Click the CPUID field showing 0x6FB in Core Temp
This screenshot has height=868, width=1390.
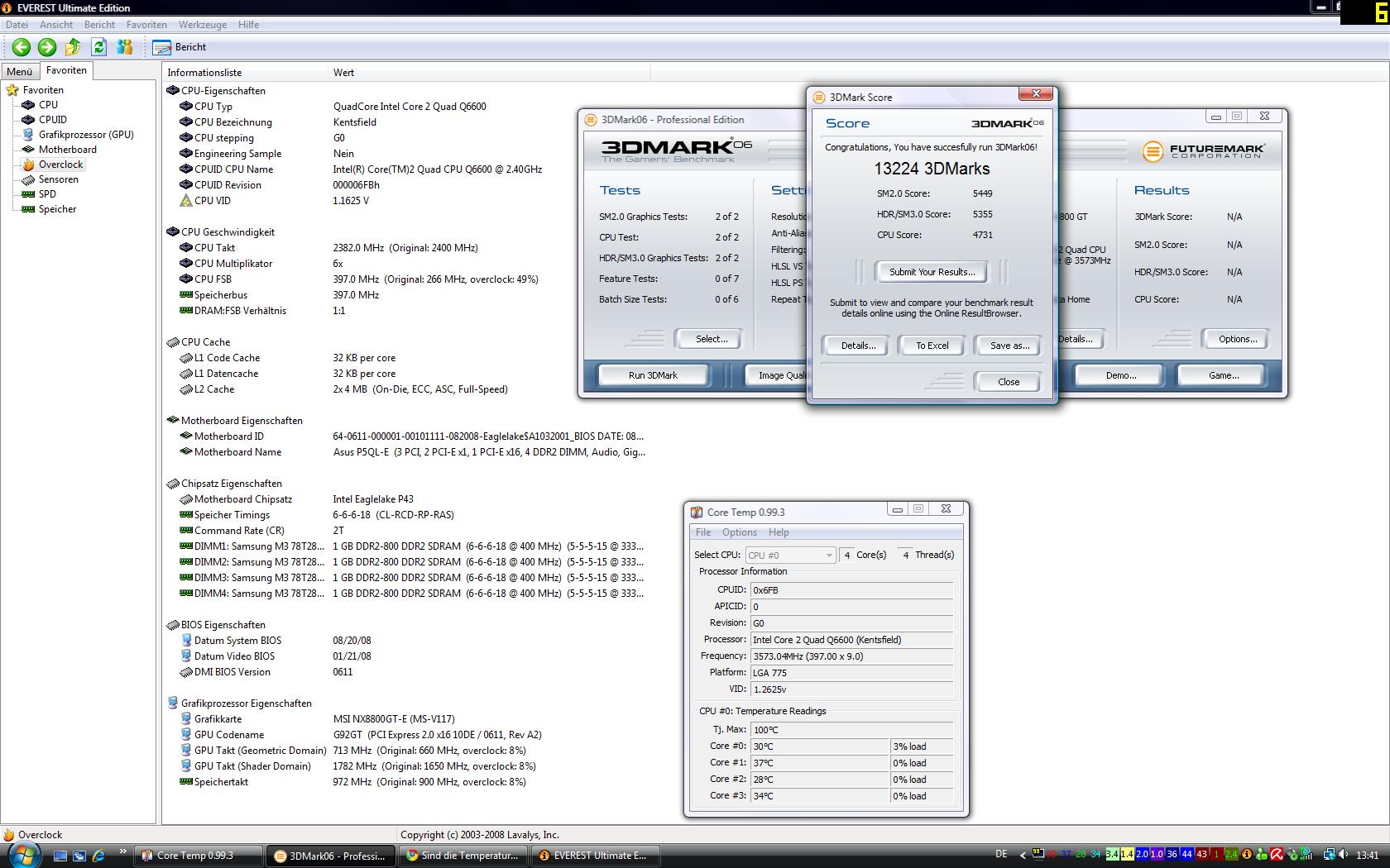point(851,590)
